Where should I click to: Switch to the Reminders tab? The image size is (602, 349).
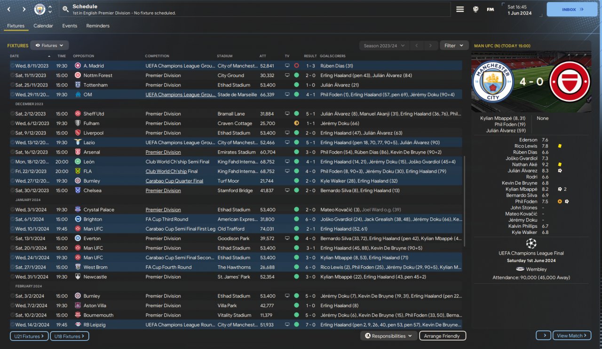(98, 26)
